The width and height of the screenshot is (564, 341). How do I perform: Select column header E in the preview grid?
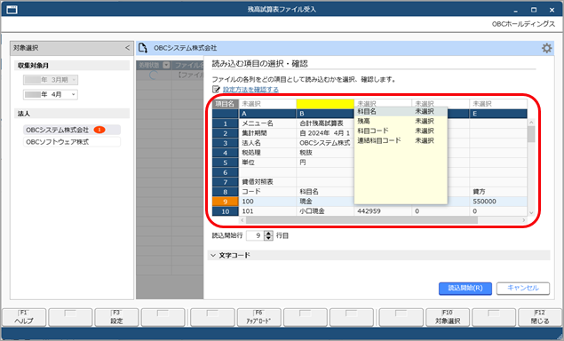(x=498, y=114)
